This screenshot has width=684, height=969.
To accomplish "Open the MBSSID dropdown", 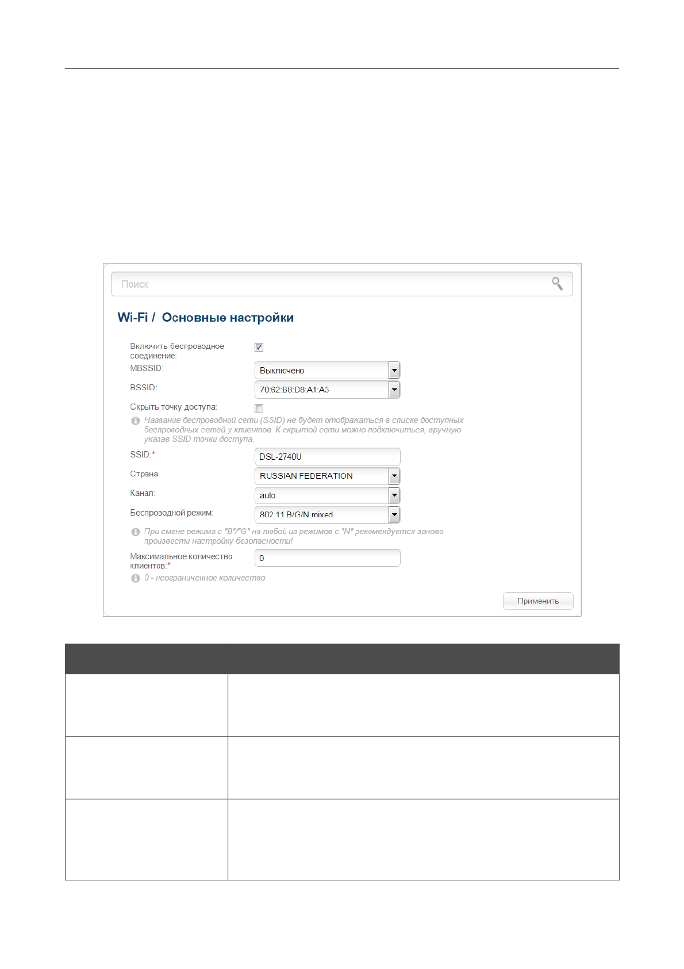I will point(394,371).
